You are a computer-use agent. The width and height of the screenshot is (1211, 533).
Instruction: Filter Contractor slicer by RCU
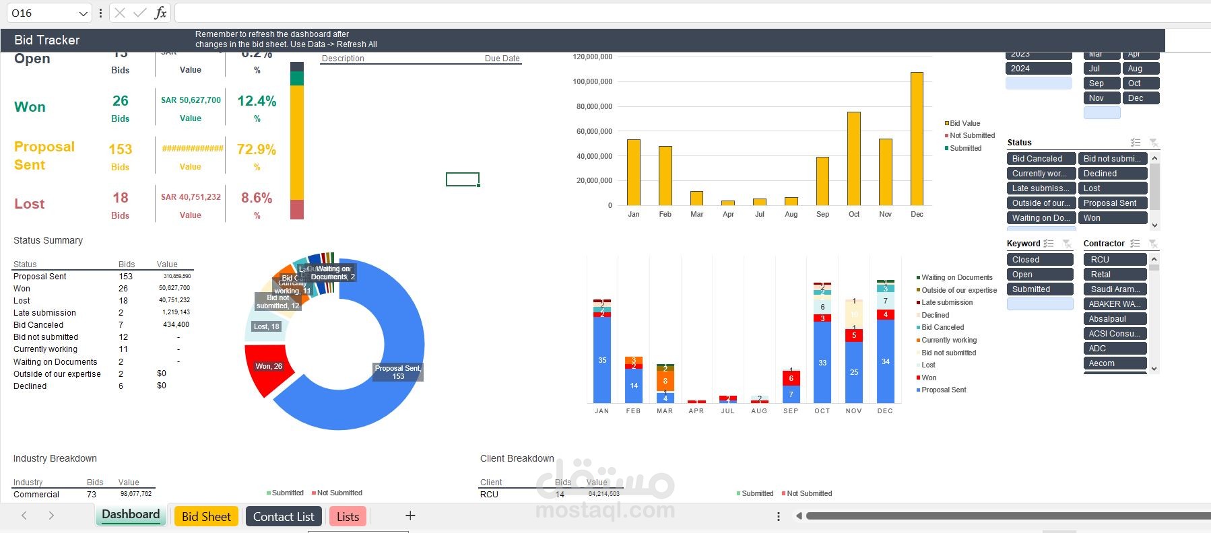(x=1115, y=260)
